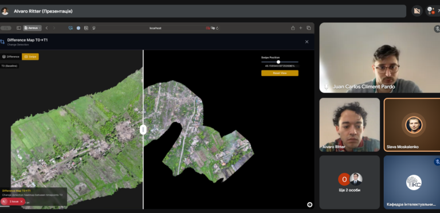This screenshot has width=440, height=213.
Task: Open a new browser tab
Action: point(301,28)
